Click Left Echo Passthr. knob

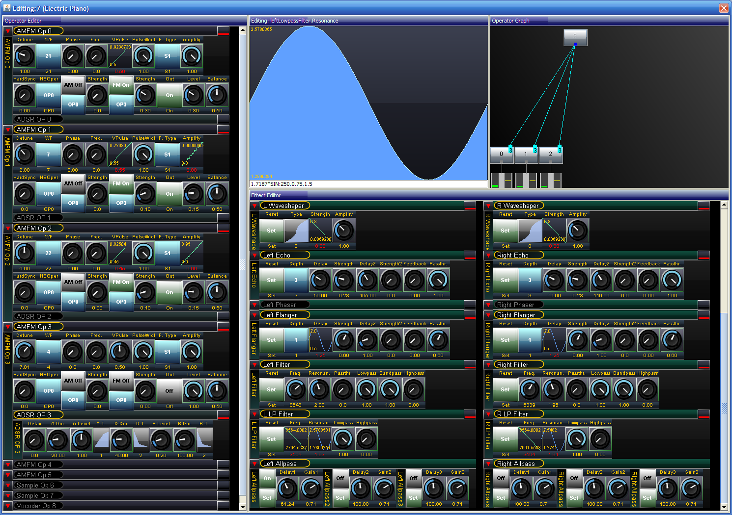tap(438, 280)
